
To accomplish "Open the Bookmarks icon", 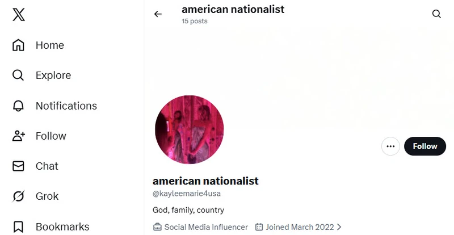I will point(19,226).
